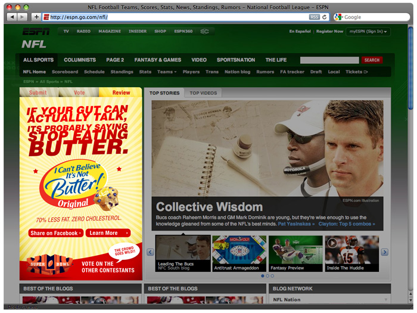Screen dimensions: 417x313
Task: Click the reload page icon
Action: [x=325, y=17]
